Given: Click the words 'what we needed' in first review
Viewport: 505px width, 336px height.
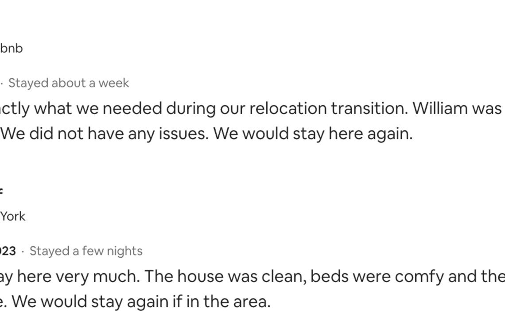Looking at the screenshot, I should [x=98, y=108].
